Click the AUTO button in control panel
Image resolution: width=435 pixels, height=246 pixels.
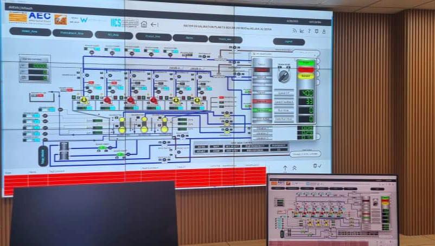(201, 146)
